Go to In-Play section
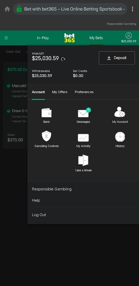Viewport: 139px width, 286px height. tap(43, 38)
